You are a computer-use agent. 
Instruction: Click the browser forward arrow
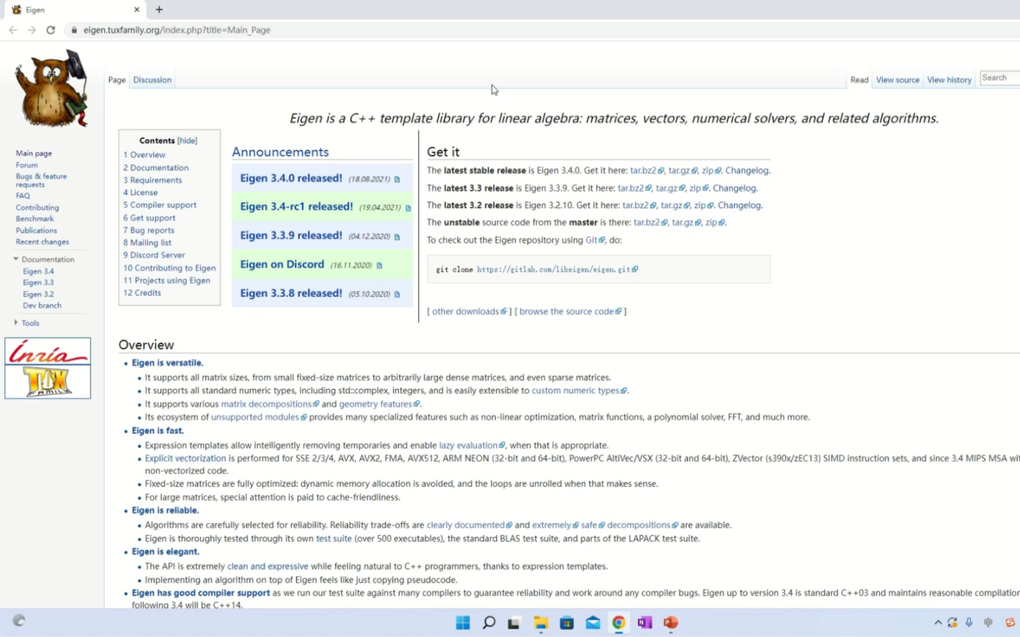click(31, 30)
